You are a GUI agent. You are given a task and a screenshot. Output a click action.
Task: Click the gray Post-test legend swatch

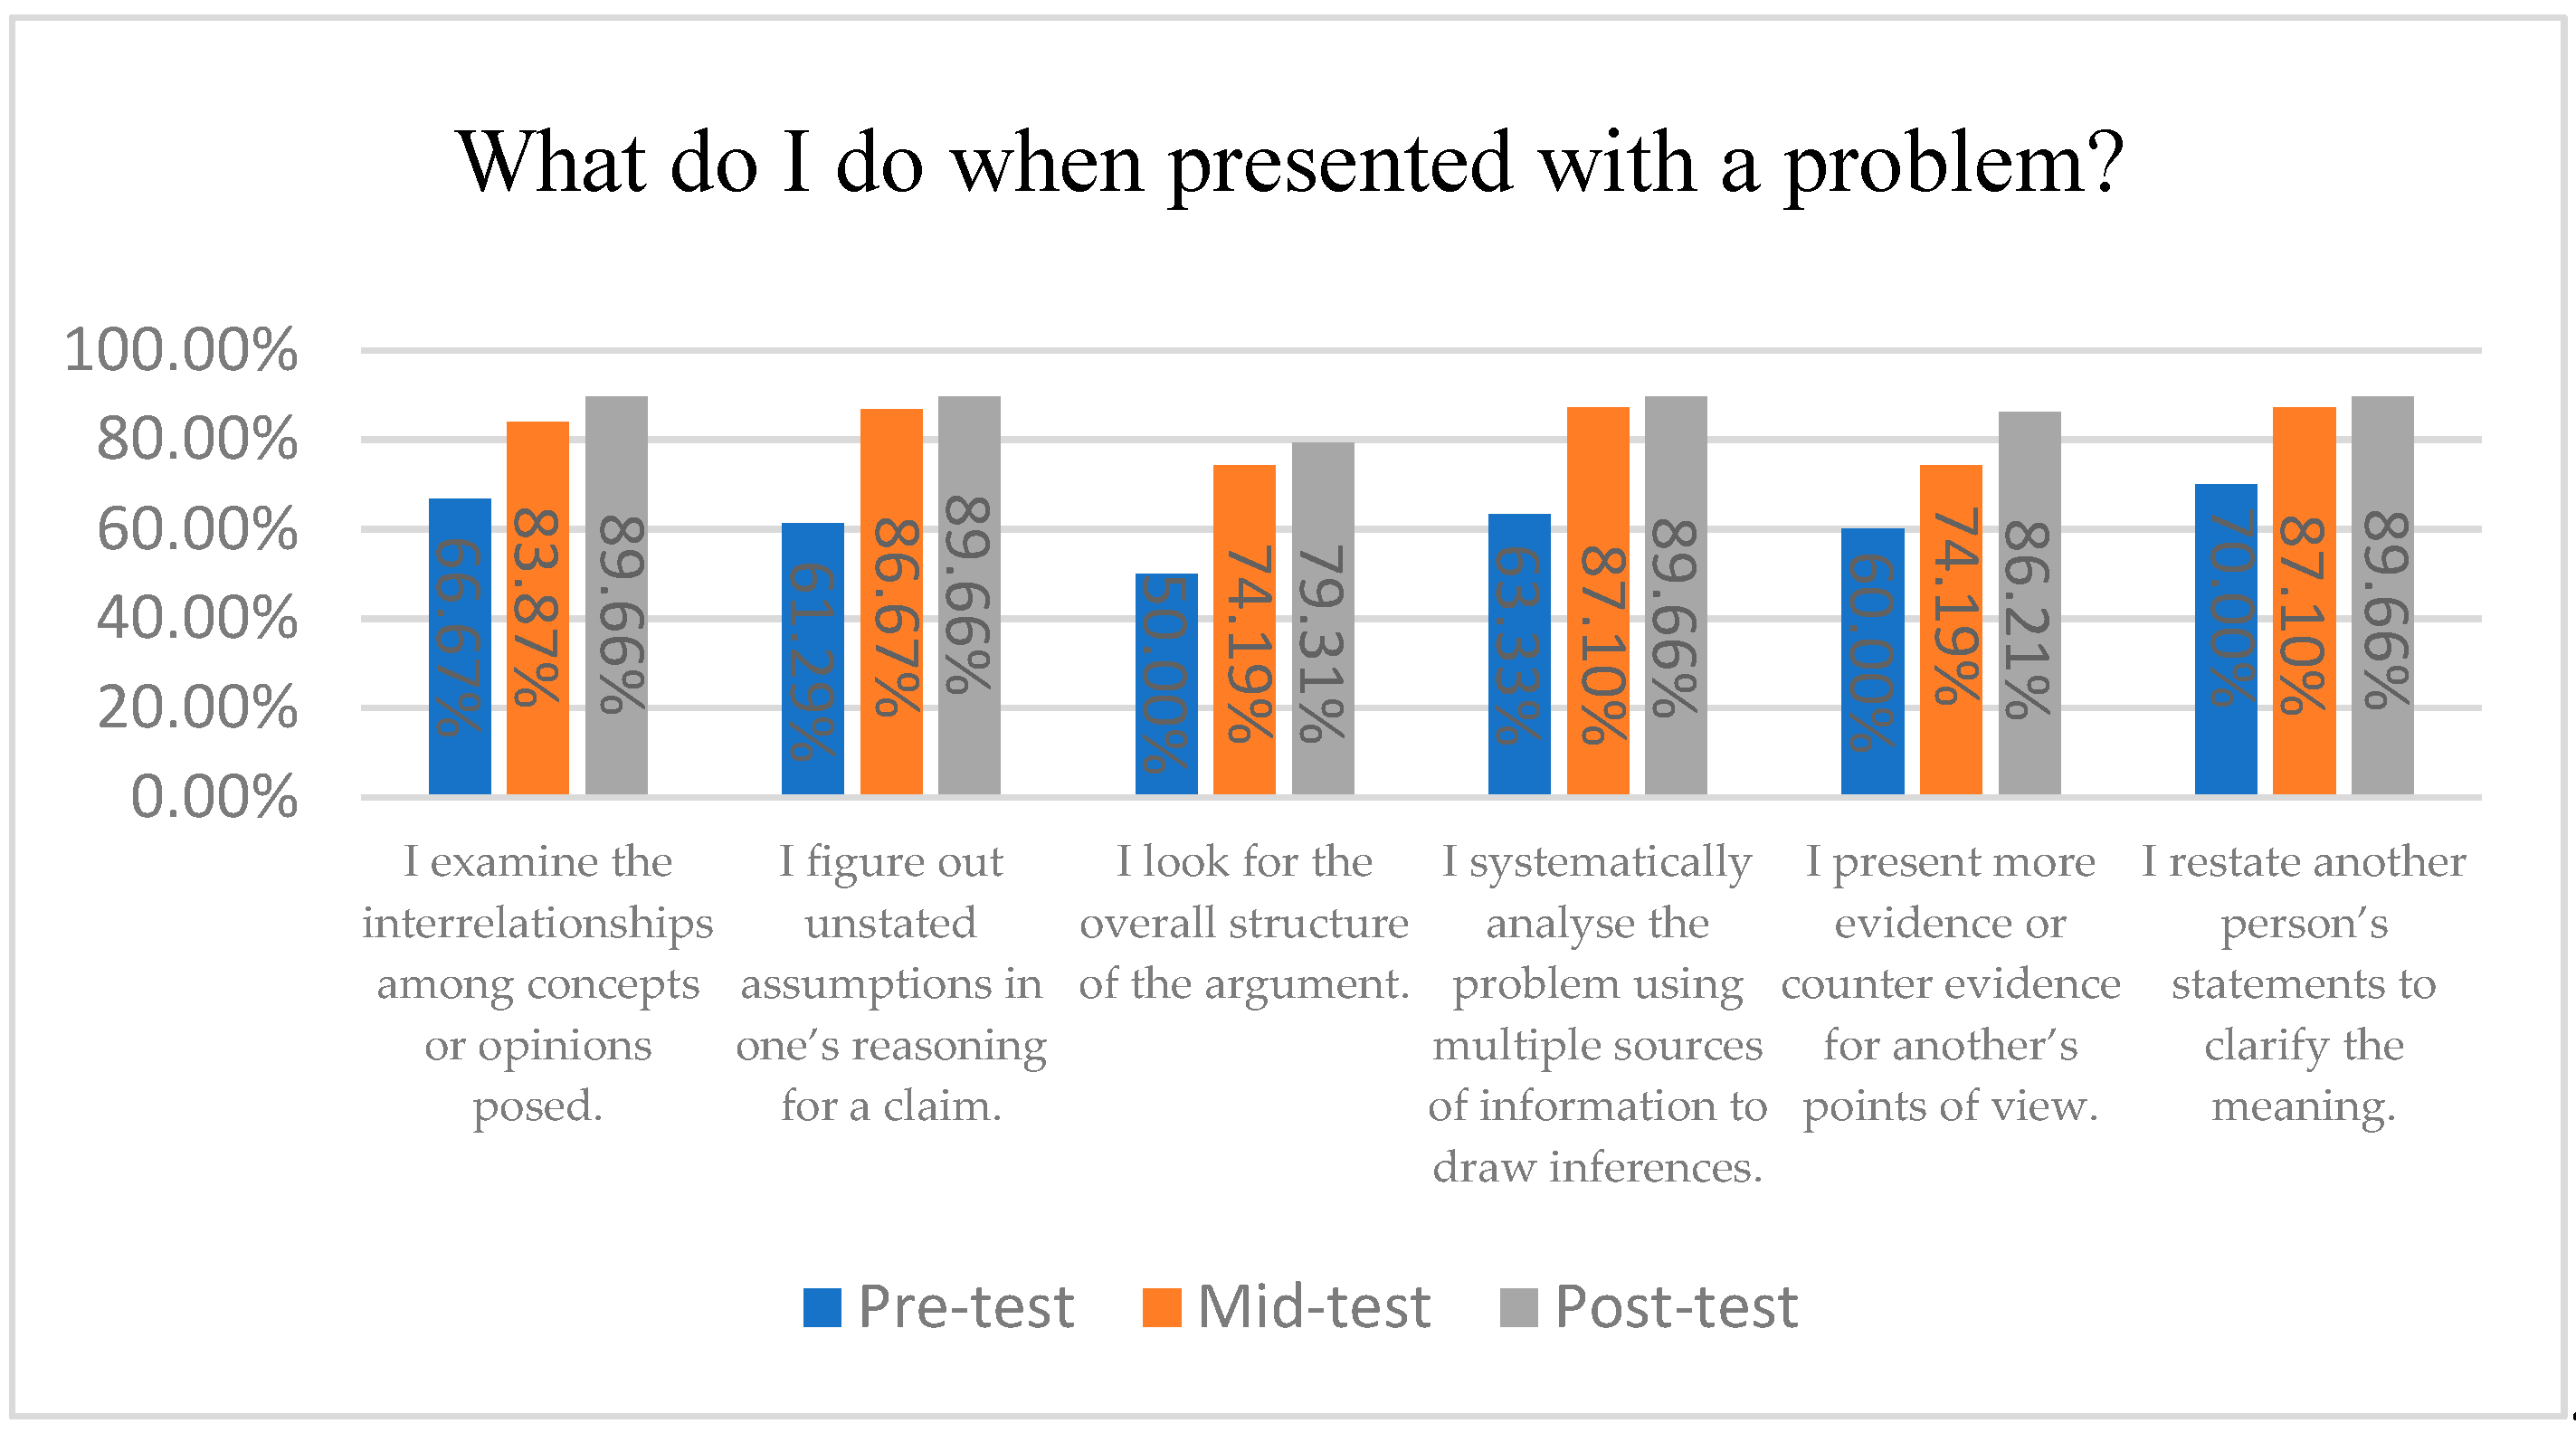pos(1518,1307)
